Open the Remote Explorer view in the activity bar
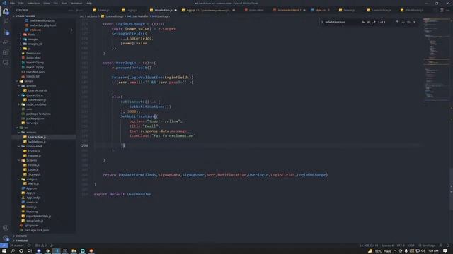The height and width of the screenshot is (254, 453). pyautogui.click(x=6, y=63)
